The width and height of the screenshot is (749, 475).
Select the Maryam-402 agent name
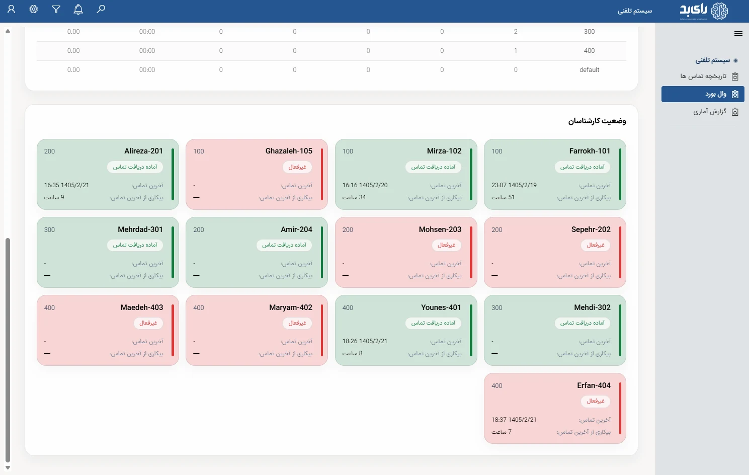[x=291, y=307]
